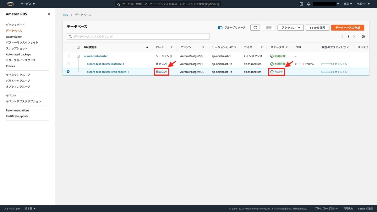
Task: Open イベントサブスクリプション in the sidebar
Action: coord(23,101)
